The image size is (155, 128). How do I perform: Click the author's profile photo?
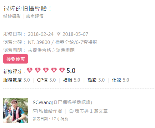pyautogui.click(x=16, y=111)
